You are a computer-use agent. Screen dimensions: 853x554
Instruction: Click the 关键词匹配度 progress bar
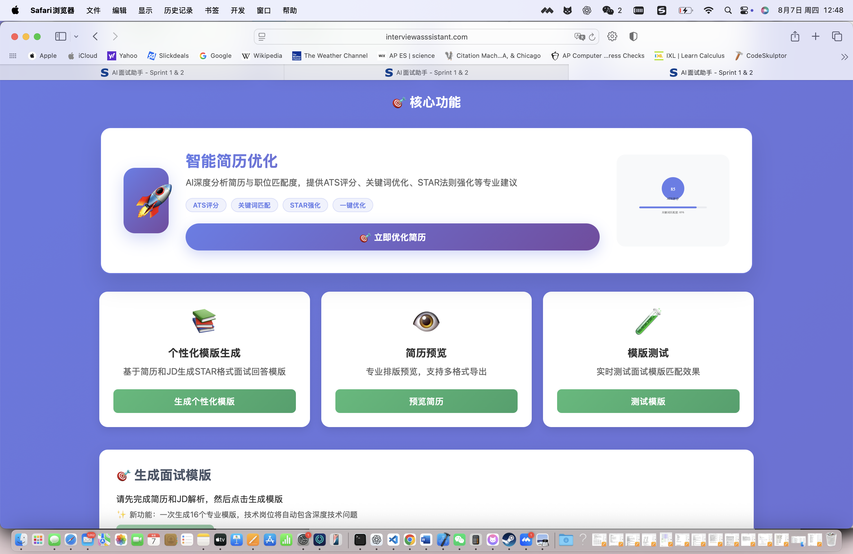point(673,207)
